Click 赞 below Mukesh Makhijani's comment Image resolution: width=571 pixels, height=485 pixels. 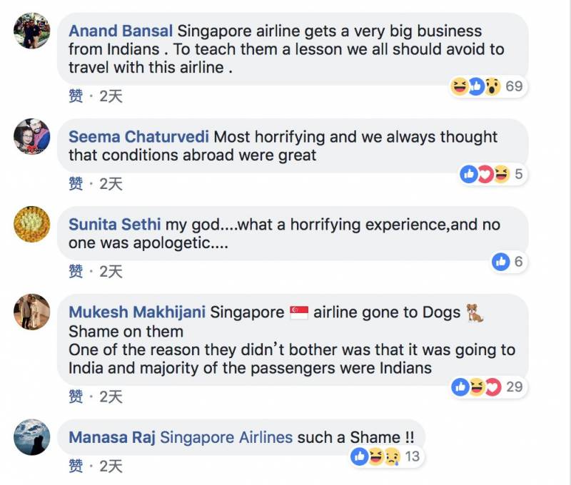coord(76,397)
